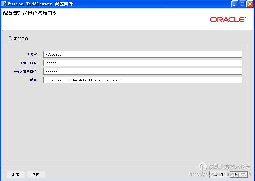Click the Fusion Middleware title bar icon
The height and width of the screenshot is (181, 255).
click(x=4, y=4)
